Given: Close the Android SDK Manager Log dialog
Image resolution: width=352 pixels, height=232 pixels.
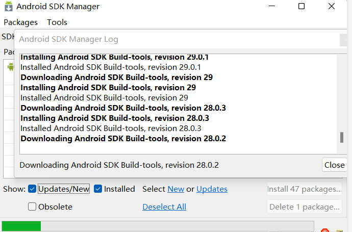Looking at the screenshot, I should point(334,165).
